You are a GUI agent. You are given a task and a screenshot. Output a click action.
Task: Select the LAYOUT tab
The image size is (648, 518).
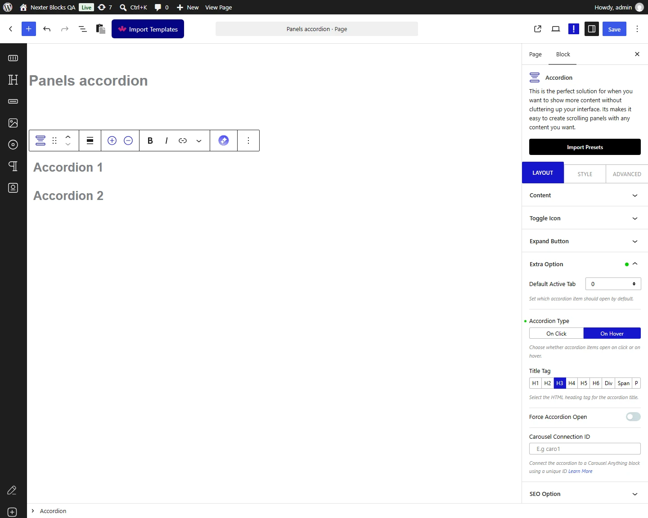(543, 173)
